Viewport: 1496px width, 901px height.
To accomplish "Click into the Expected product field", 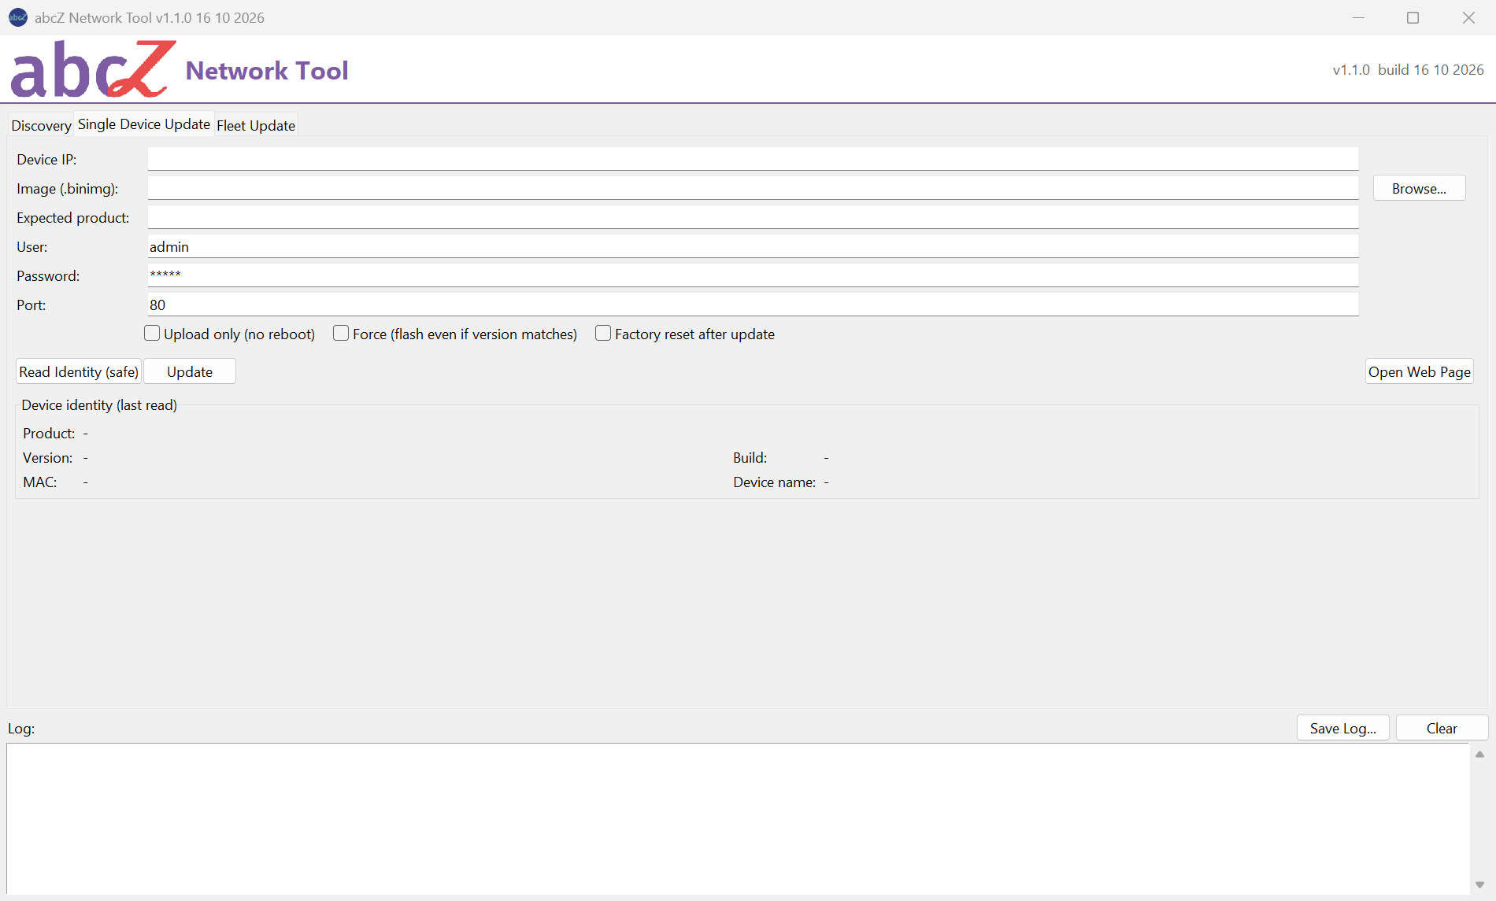I will click(x=753, y=217).
